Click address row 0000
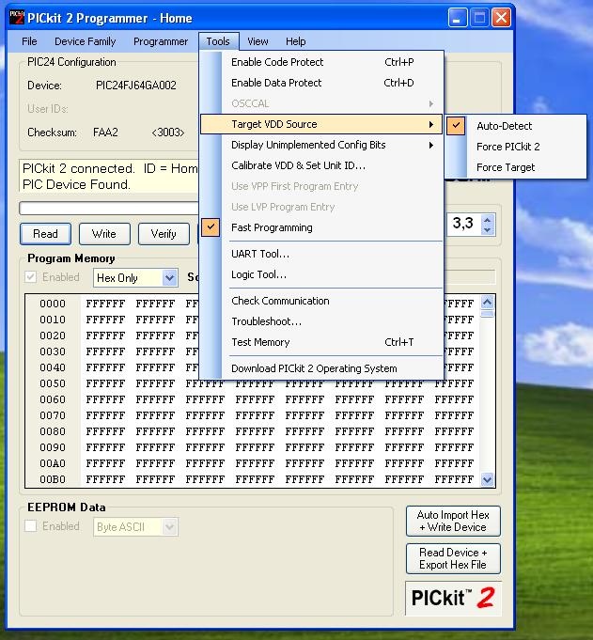Image resolution: width=593 pixels, height=640 pixels. point(53,304)
